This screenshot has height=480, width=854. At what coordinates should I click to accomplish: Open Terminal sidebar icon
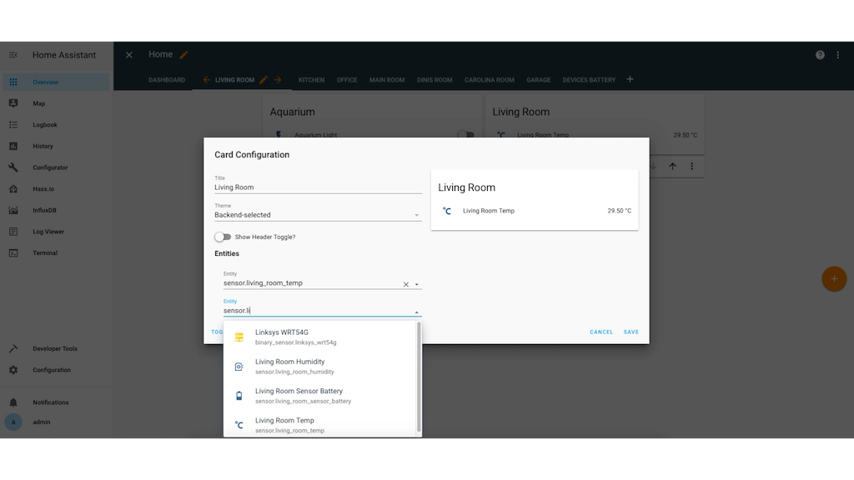pyautogui.click(x=13, y=253)
